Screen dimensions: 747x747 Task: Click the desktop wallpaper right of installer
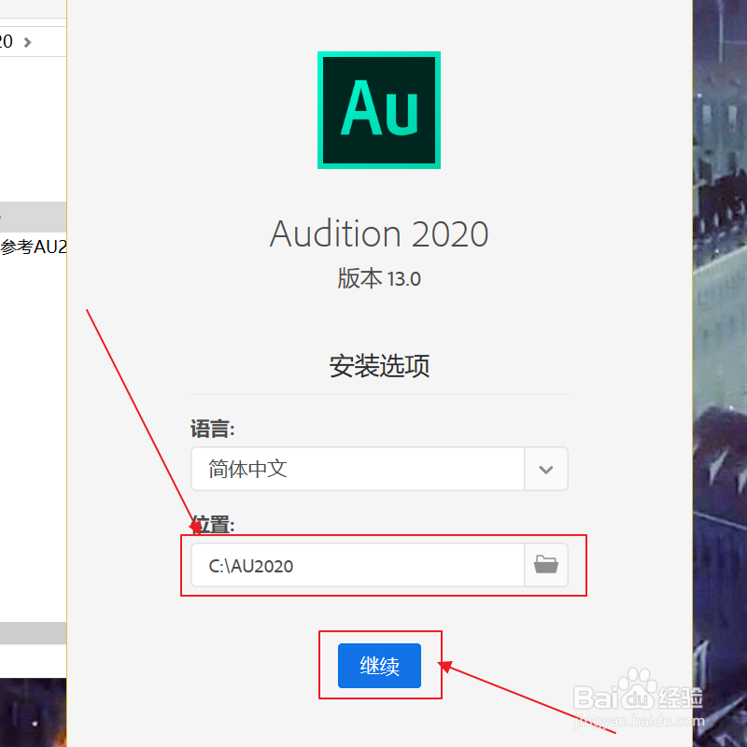click(719, 373)
